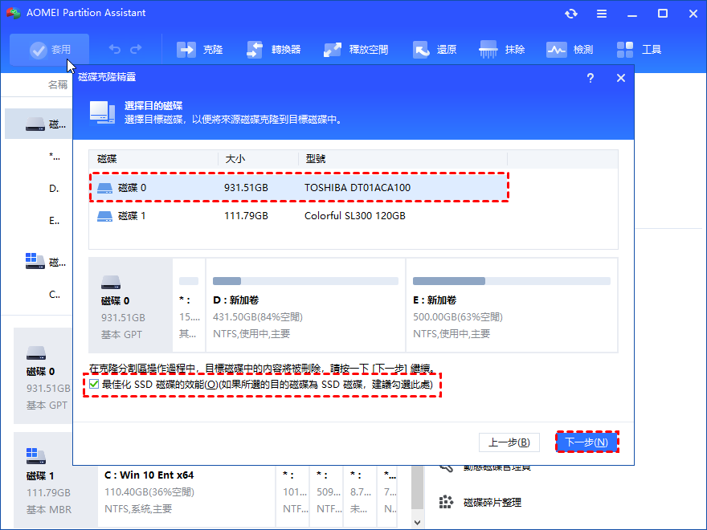This screenshot has width=707, height=530.
Task: Select 磁碟 0 TOSHIBA row in list
Action: click(x=299, y=187)
